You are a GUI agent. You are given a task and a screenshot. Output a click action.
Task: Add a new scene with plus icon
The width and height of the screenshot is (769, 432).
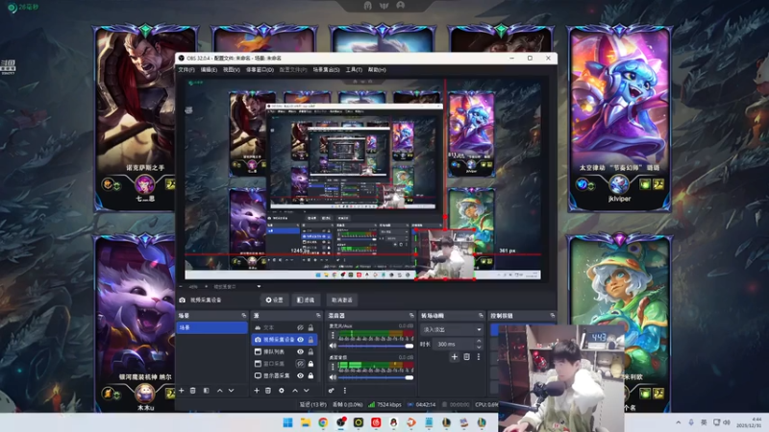point(182,391)
